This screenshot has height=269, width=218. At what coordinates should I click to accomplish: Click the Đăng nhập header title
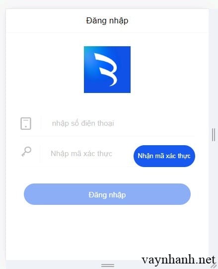pos(107,21)
